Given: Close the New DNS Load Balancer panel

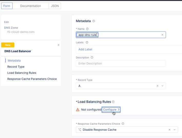Looking at the screenshot, I should [59, 45].
